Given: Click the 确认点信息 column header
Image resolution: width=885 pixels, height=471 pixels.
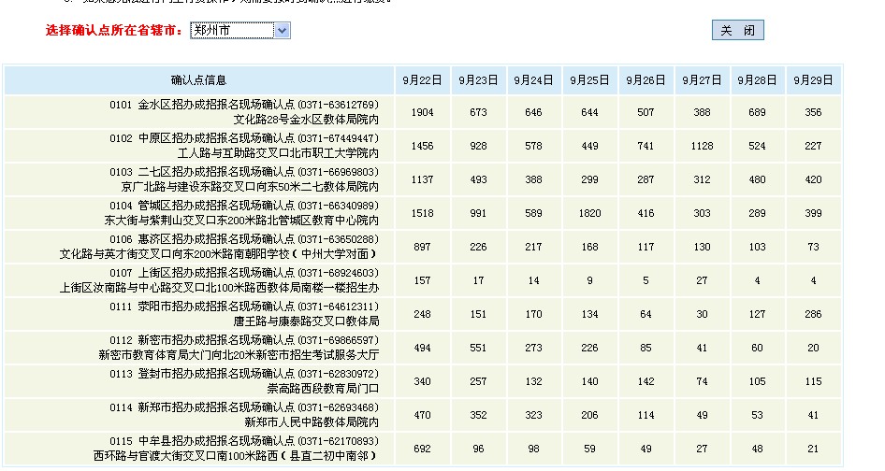Looking at the screenshot, I should click(x=198, y=81).
